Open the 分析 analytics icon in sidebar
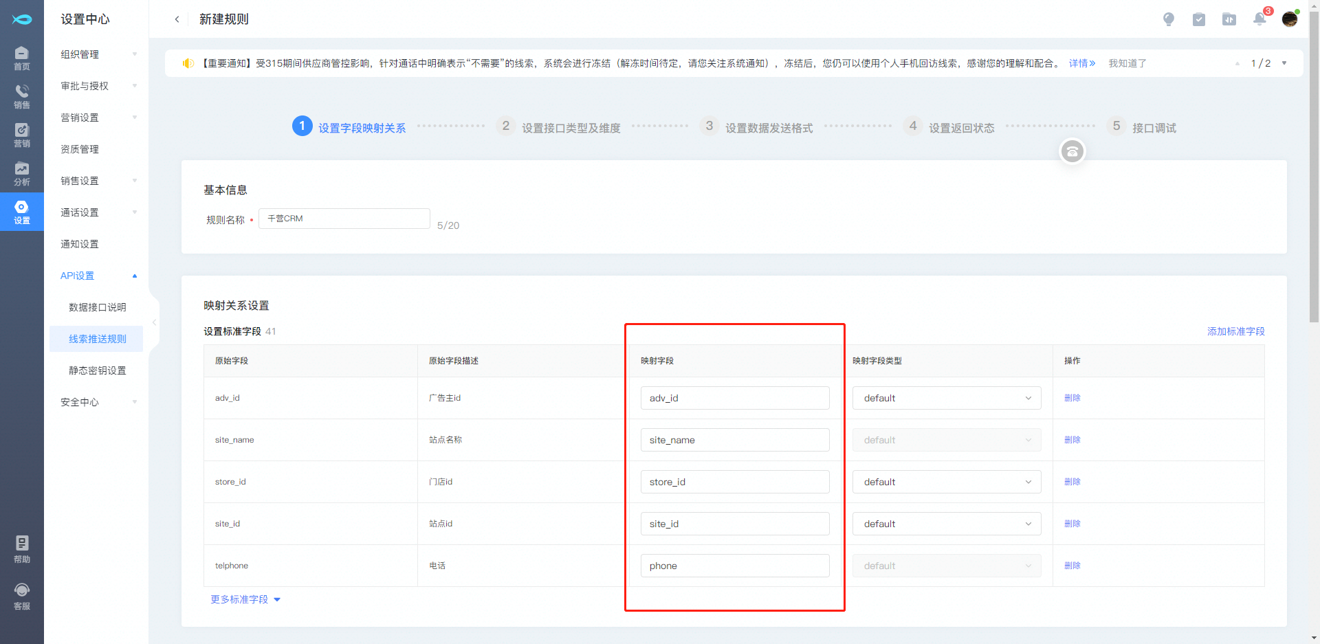The width and height of the screenshot is (1320, 644). pyautogui.click(x=21, y=173)
